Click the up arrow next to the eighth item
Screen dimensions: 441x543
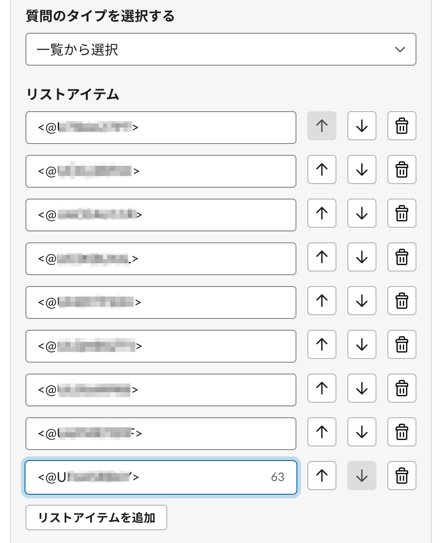pyautogui.click(x=321, y=432)
